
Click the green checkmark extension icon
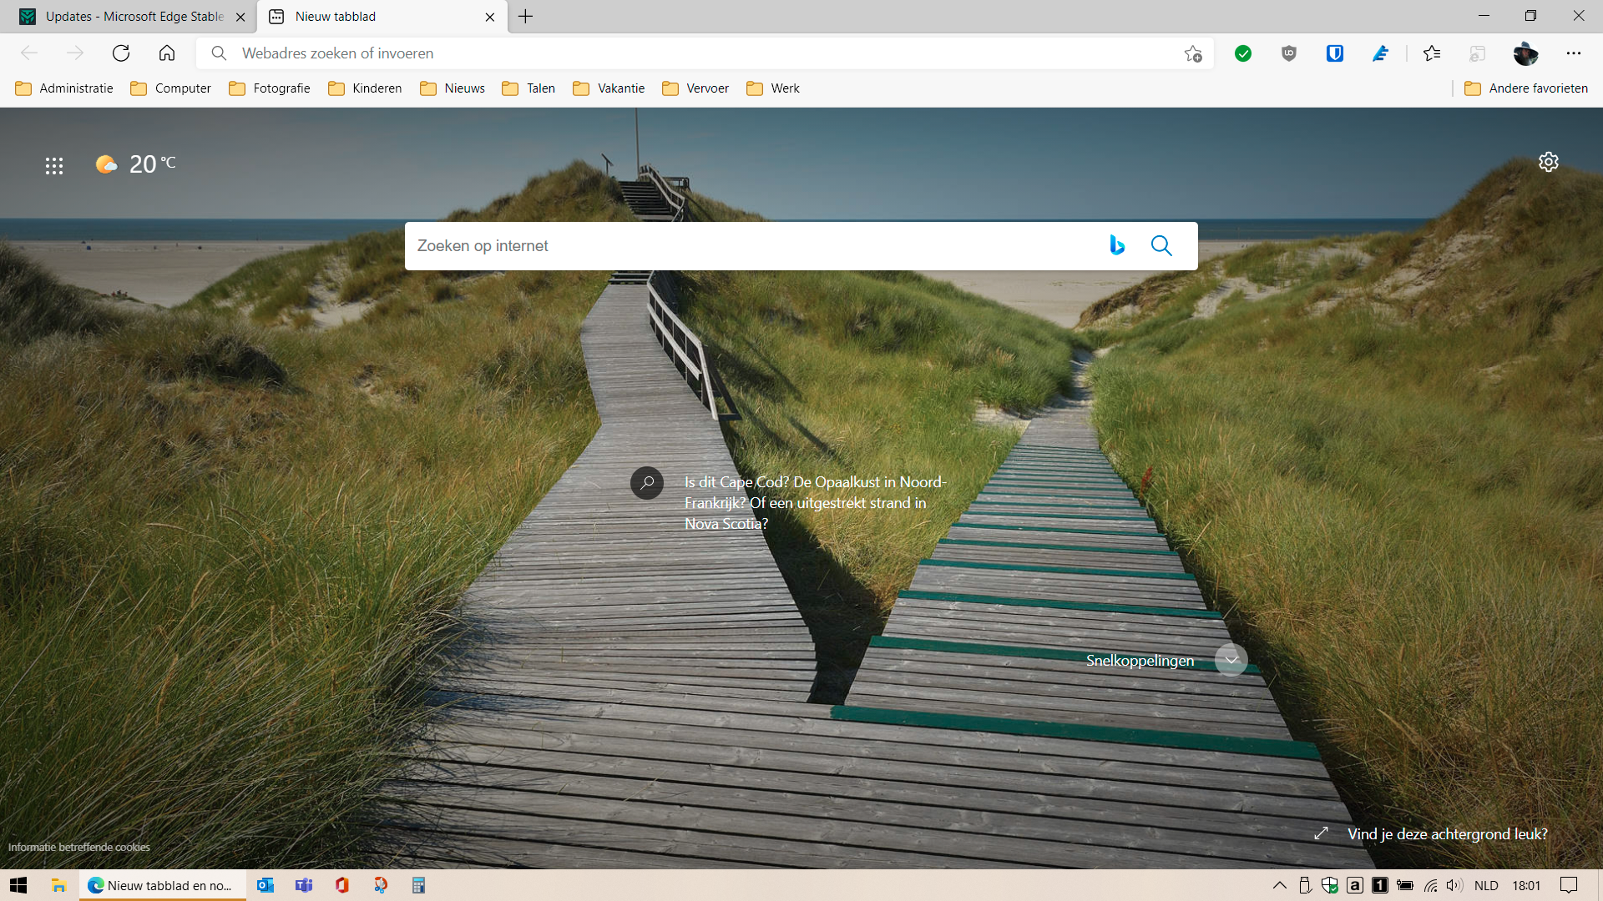click(1243, 53)
